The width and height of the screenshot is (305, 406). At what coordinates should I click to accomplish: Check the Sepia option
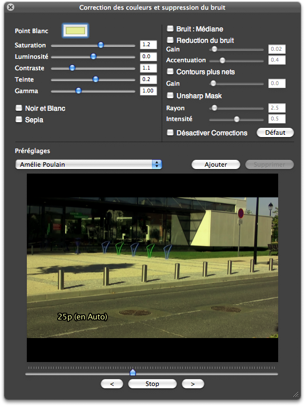coord(19,119)
